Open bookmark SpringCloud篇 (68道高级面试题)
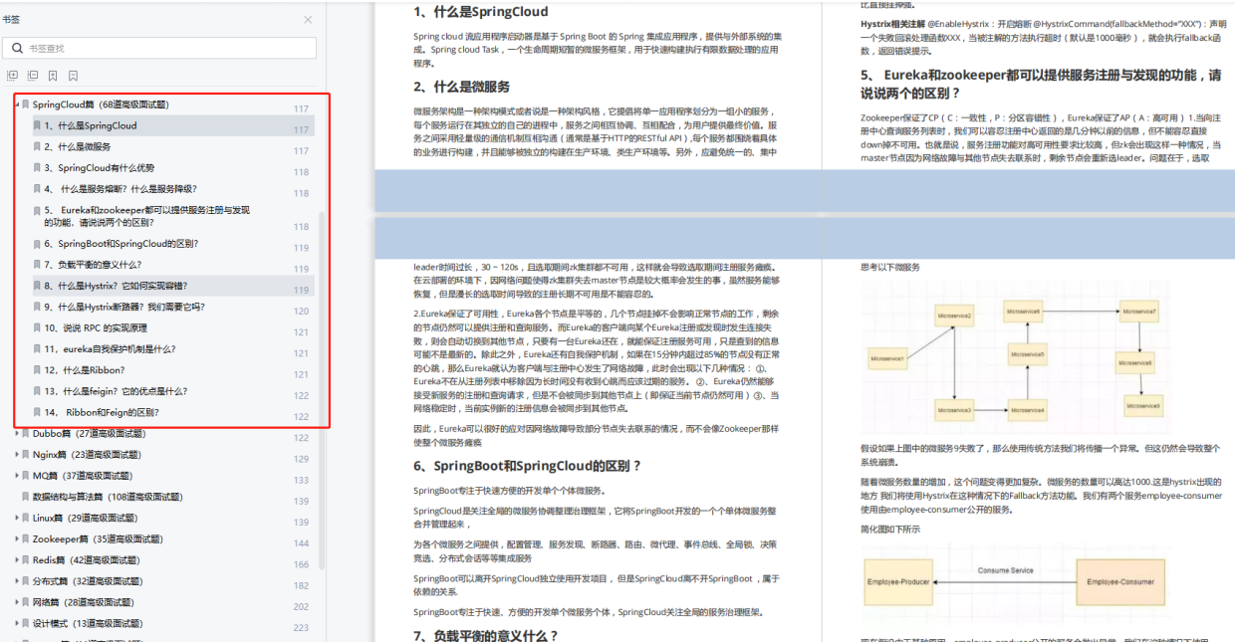This screenshot has height=642, width=1235. [x=100, y=105]
